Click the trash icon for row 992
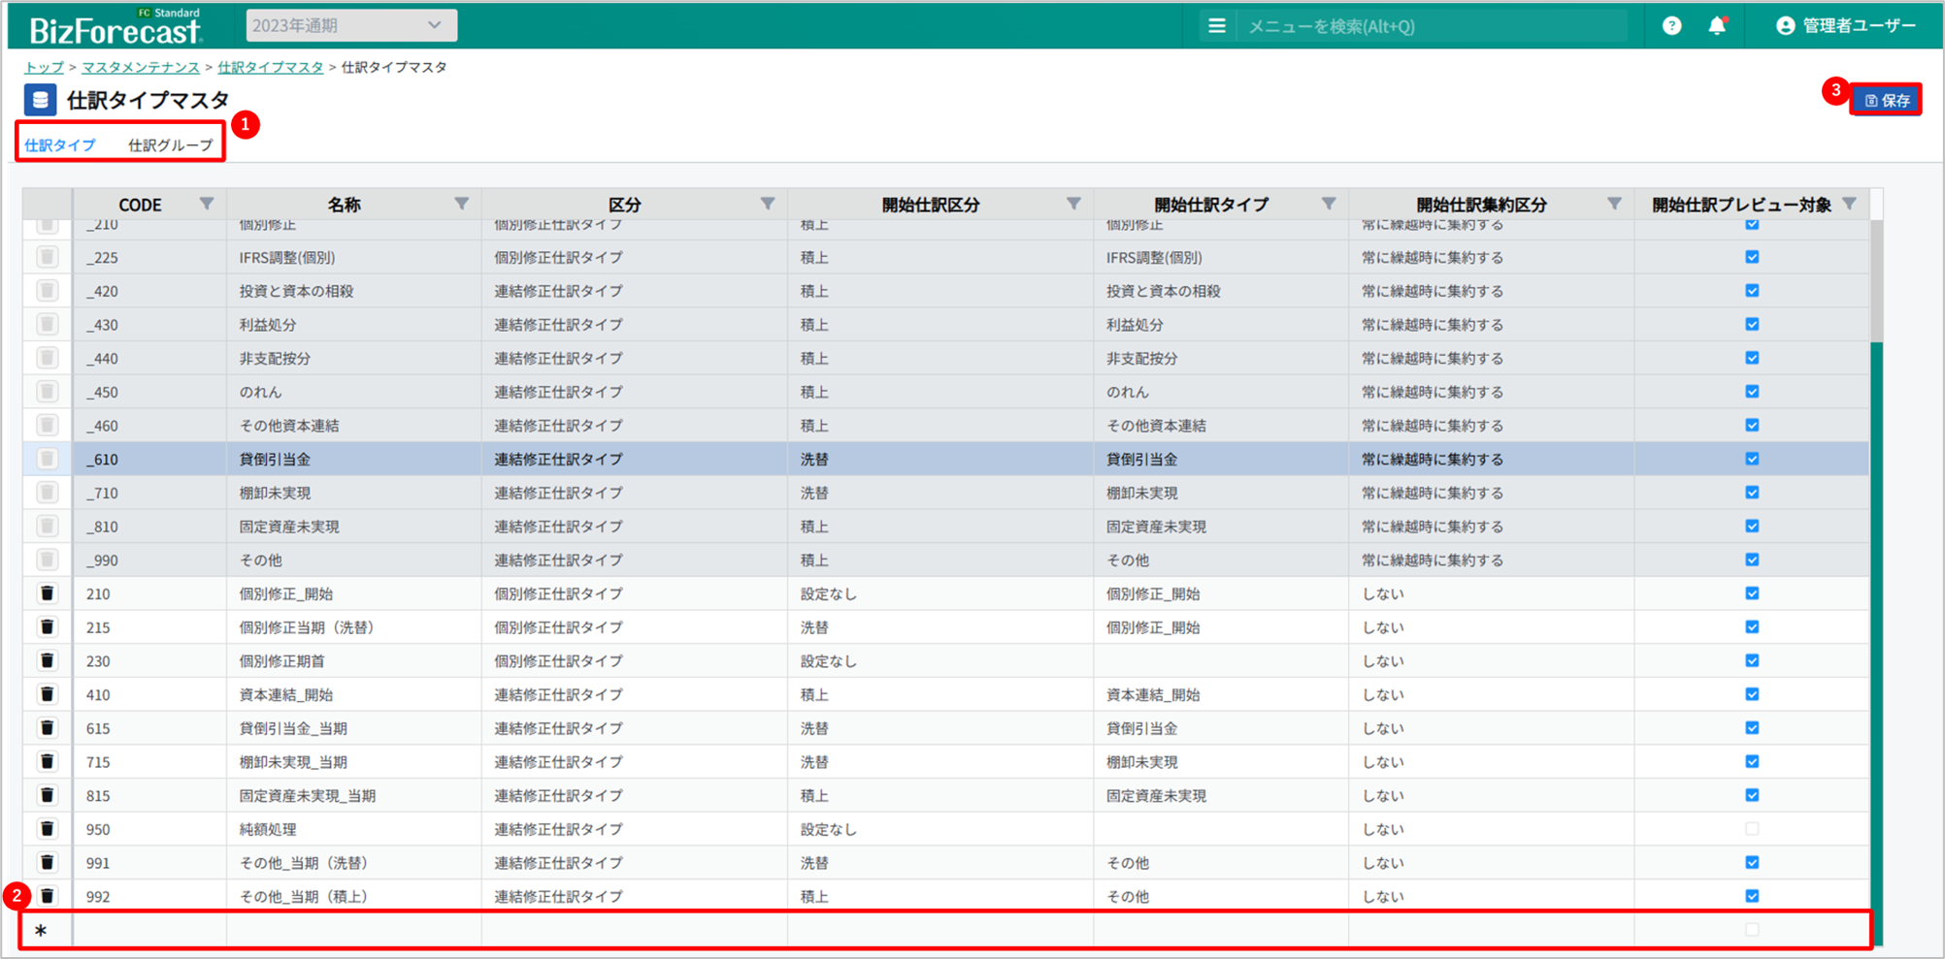The height and width of the screenshot is (959, 1945). click(x=47, y=896)
